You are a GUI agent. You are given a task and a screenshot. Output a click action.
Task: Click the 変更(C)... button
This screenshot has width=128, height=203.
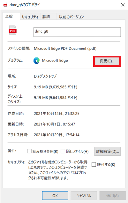click(x=107, y=61)
